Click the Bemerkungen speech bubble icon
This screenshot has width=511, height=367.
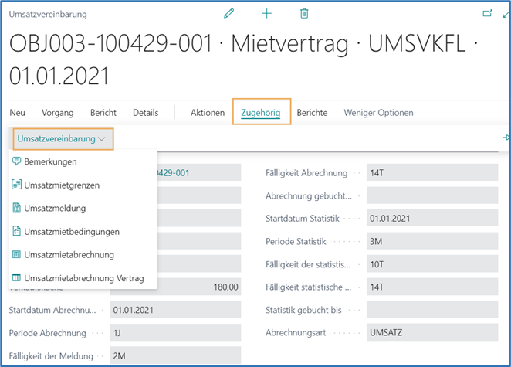[17, 161]
